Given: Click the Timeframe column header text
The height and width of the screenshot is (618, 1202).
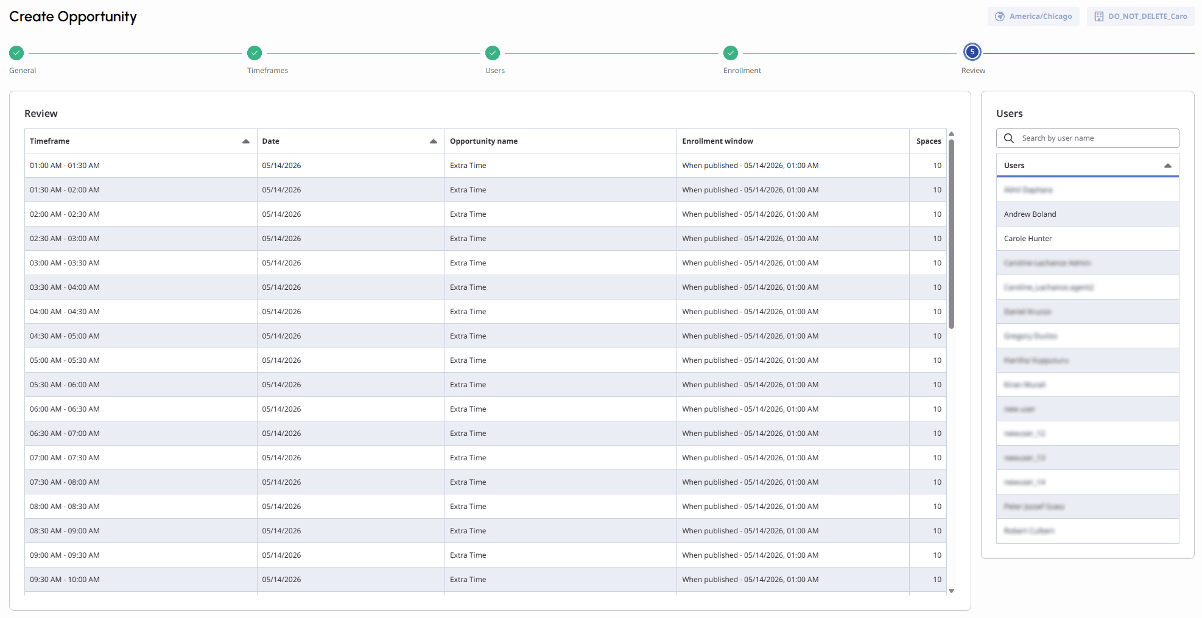Looking at the screenshot, I should tap(50, 141).
